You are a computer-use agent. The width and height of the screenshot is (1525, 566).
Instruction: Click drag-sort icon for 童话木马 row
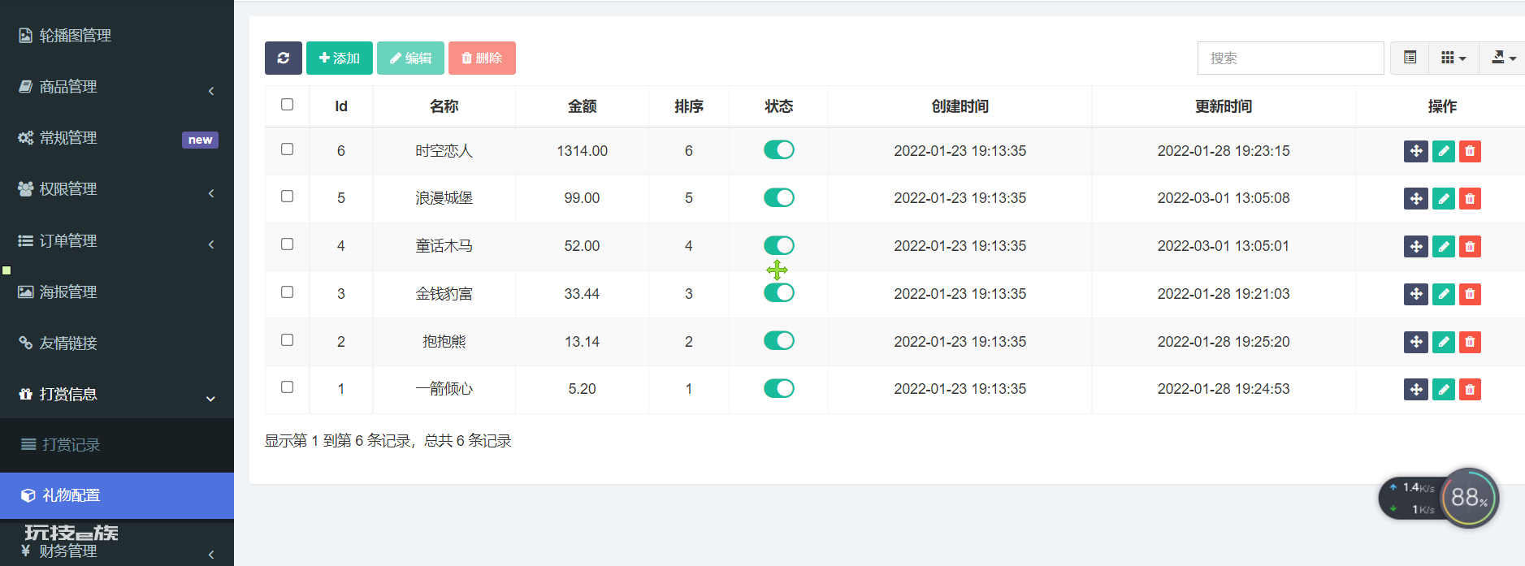point(1415,246)
